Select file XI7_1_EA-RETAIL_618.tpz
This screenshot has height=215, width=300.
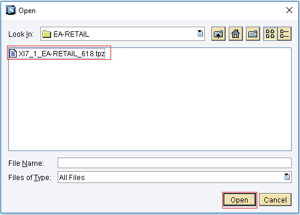[x=57, y=53]
